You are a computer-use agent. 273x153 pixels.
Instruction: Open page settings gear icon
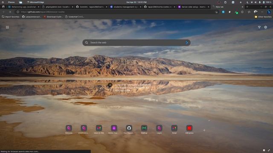(x=265, y=27)
